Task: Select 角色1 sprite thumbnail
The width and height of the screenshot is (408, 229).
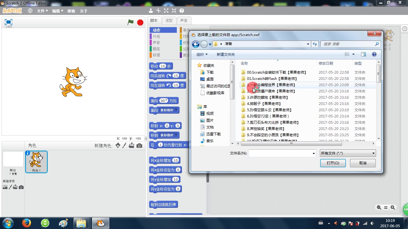Action: (36, 162)
